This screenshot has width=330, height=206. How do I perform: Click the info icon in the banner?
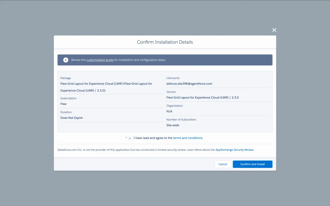click(x=66, y=60)
